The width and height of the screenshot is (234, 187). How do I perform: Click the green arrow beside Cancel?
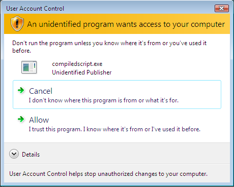tap(21, 90)
